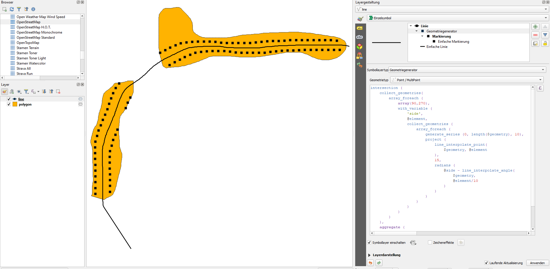Select OpenStreetMap in Browser list
This screenshot has width=550, height=269.
click(28, 22)
